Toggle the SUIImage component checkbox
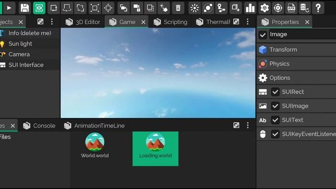 tap(275, 106)
